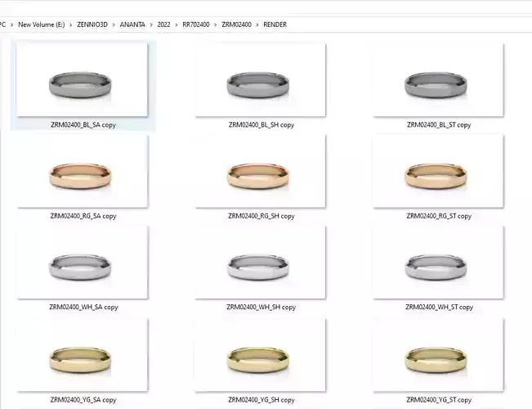532x409 pixels.
Task: Choose the ZRM02400_RG_ST copy image
Action: click(x=438, y=171)
